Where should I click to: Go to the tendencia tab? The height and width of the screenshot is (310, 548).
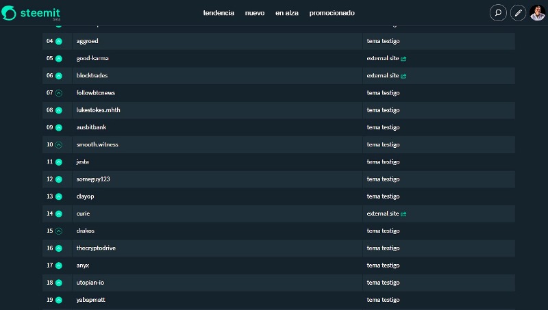point(219,13)
